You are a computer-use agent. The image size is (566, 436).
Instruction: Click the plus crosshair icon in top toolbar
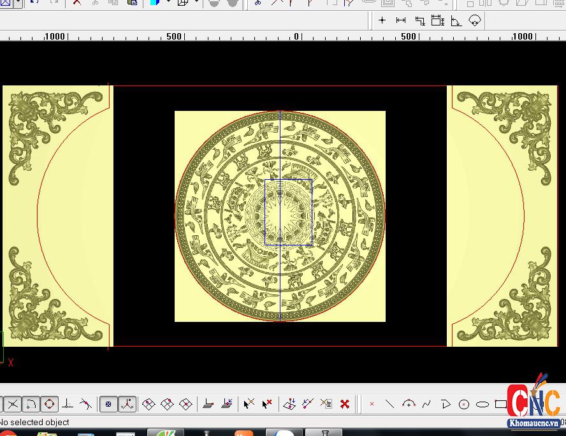(x=382, y=20)
